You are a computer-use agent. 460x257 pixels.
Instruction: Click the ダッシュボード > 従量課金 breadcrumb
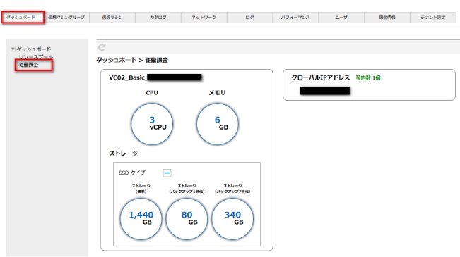point(132,60)
